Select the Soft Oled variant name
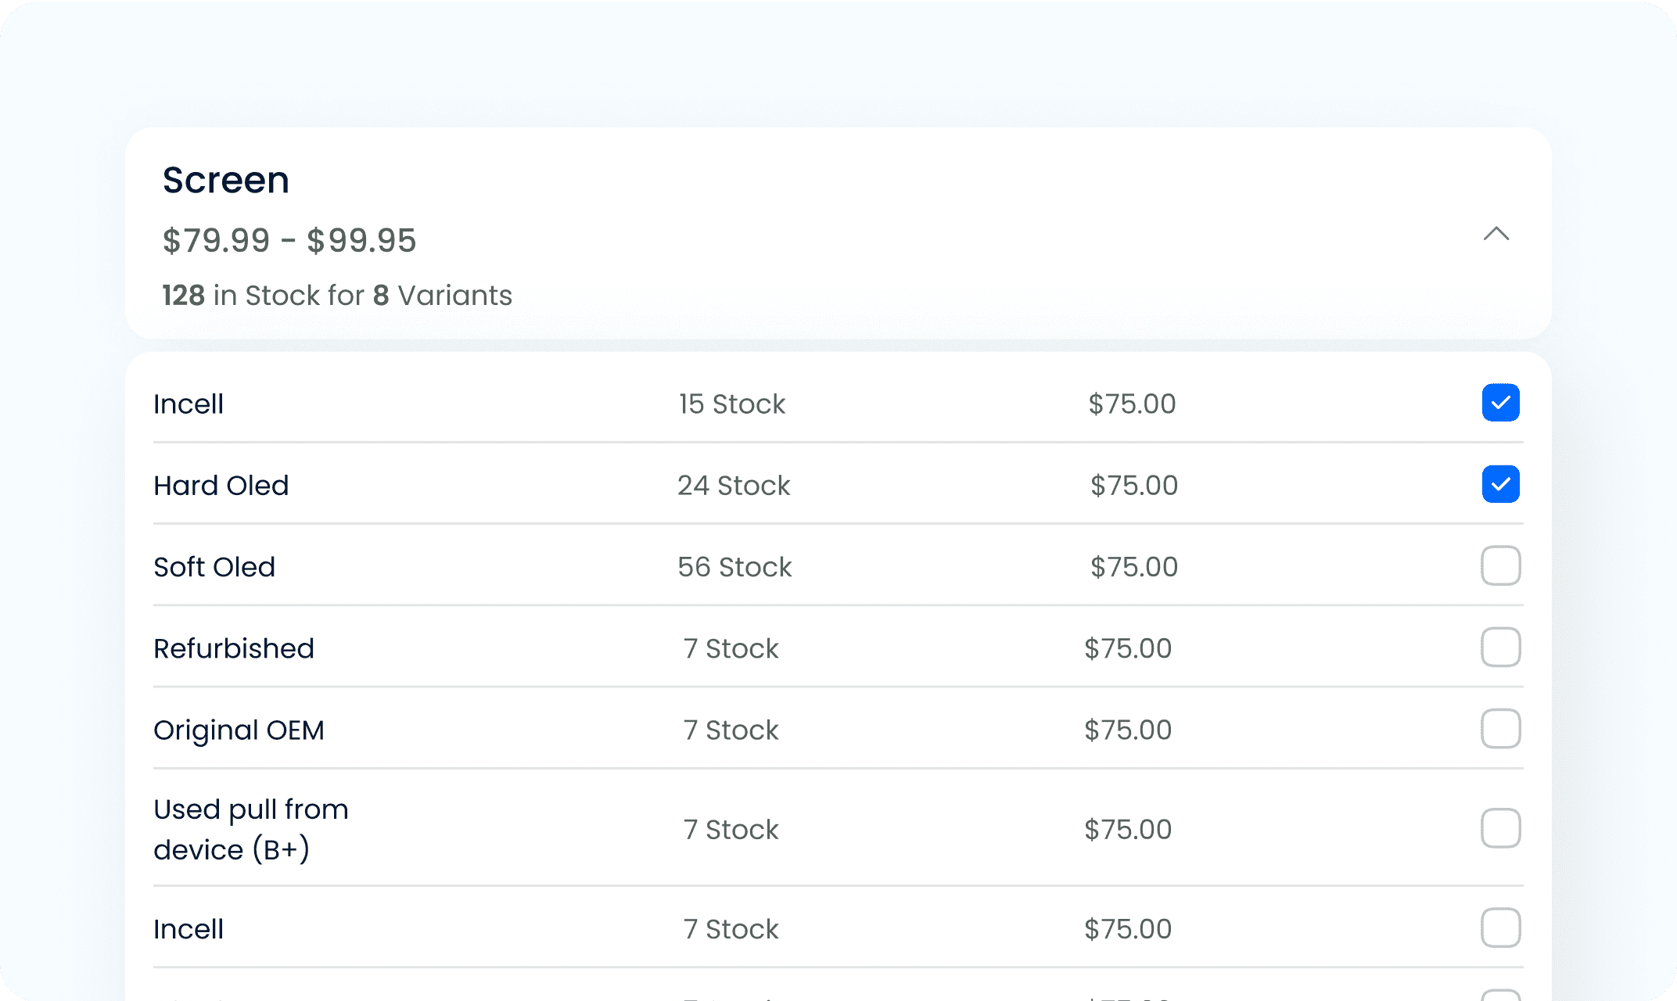1677x1001 pixels. 214,567
